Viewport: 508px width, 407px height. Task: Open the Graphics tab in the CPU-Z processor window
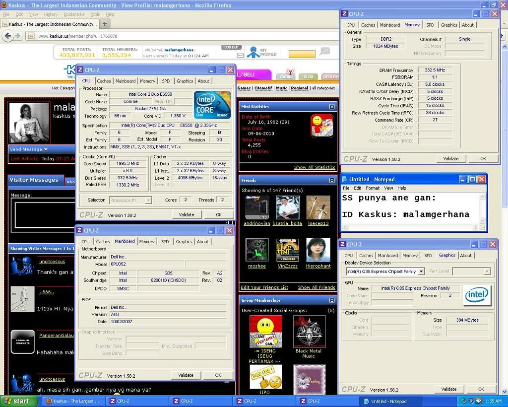[185, 81]
